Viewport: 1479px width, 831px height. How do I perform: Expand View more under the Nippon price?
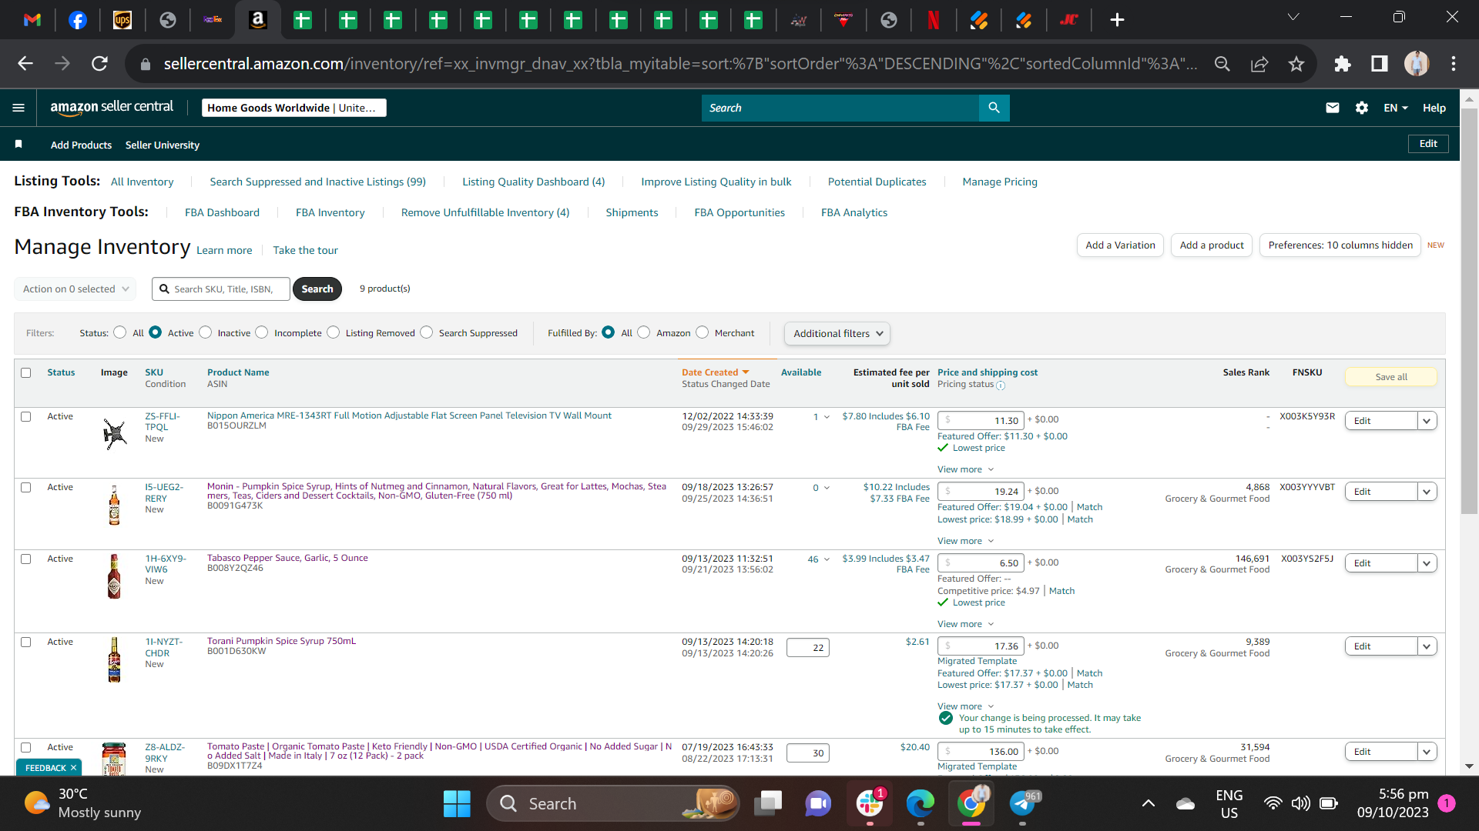point(965,469)
